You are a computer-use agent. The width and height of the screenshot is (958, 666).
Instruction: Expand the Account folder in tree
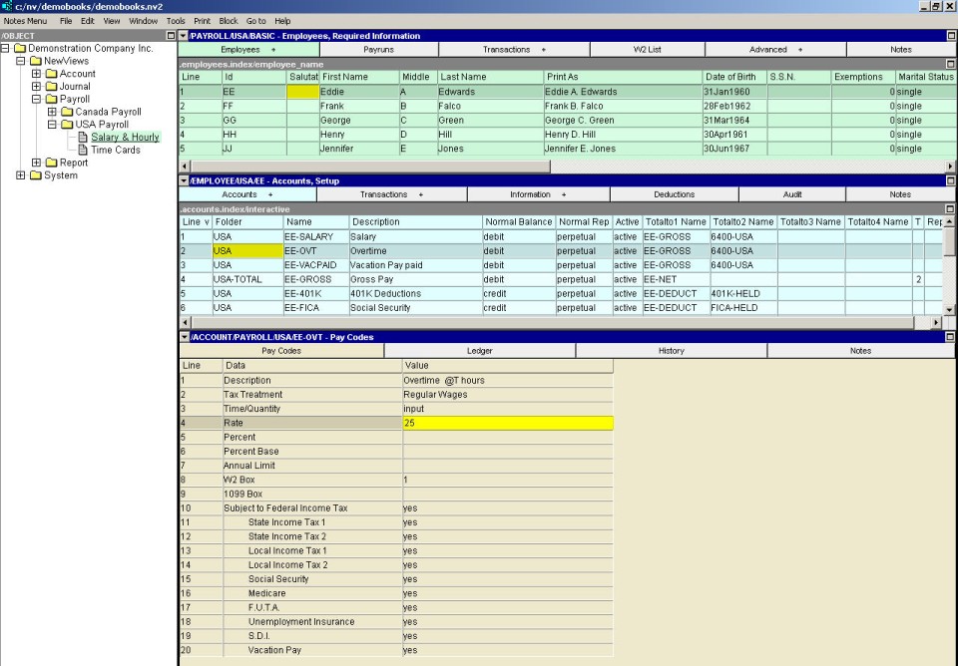pos(37,74)
